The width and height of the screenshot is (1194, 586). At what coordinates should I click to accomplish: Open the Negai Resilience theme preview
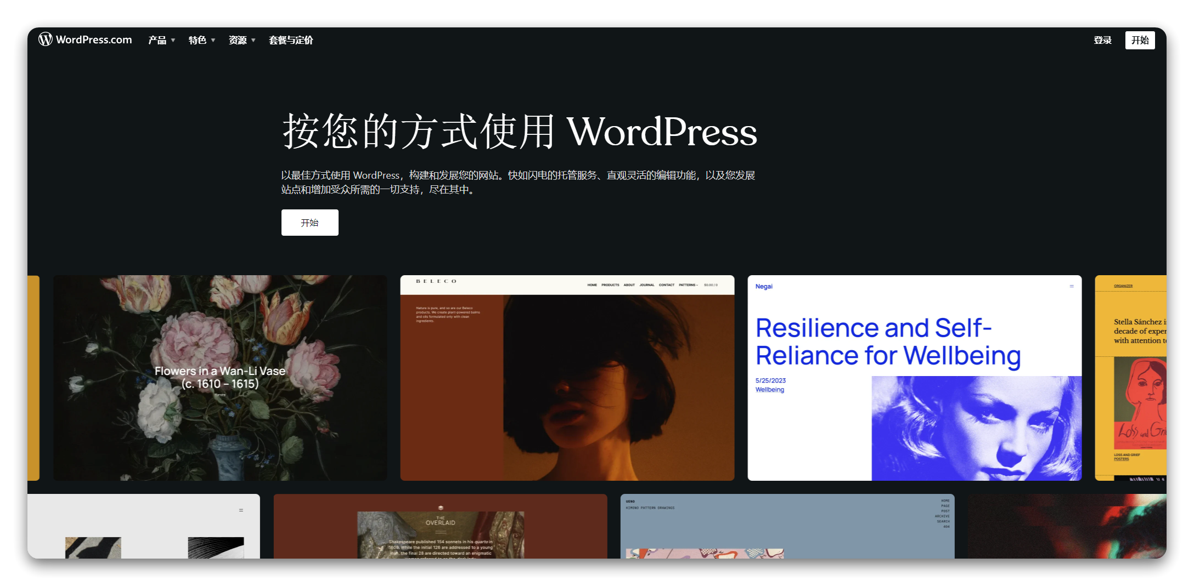pos(915,378)
